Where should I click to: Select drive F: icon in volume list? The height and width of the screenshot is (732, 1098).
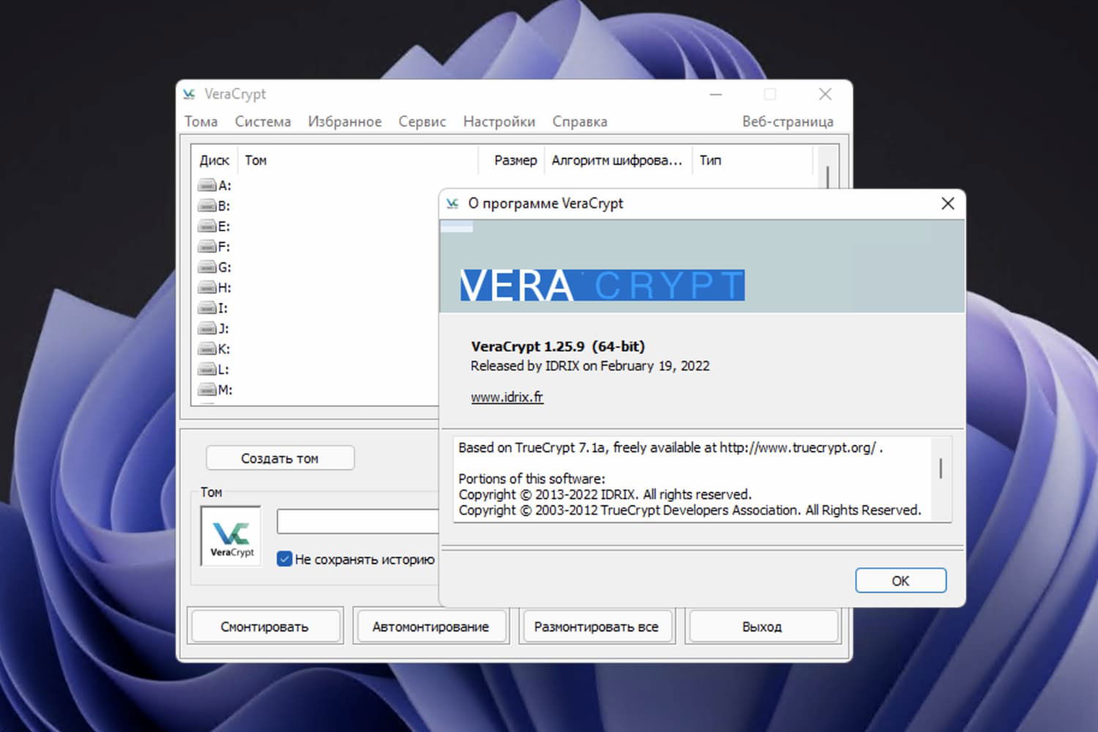click(x=207, y=247)
